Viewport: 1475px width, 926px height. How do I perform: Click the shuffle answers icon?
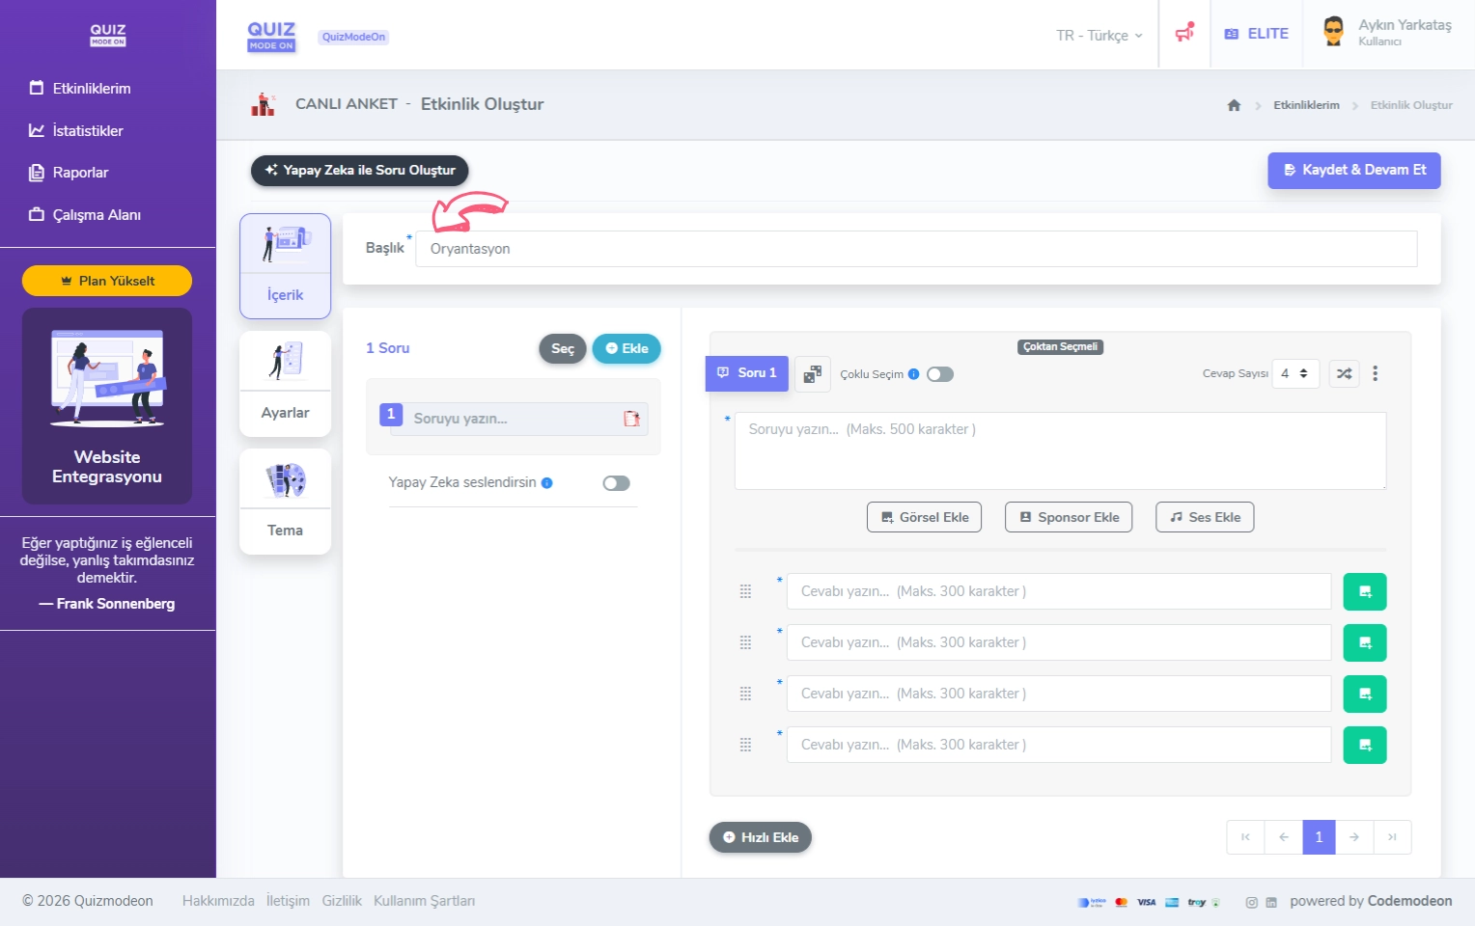point(1344,373)
